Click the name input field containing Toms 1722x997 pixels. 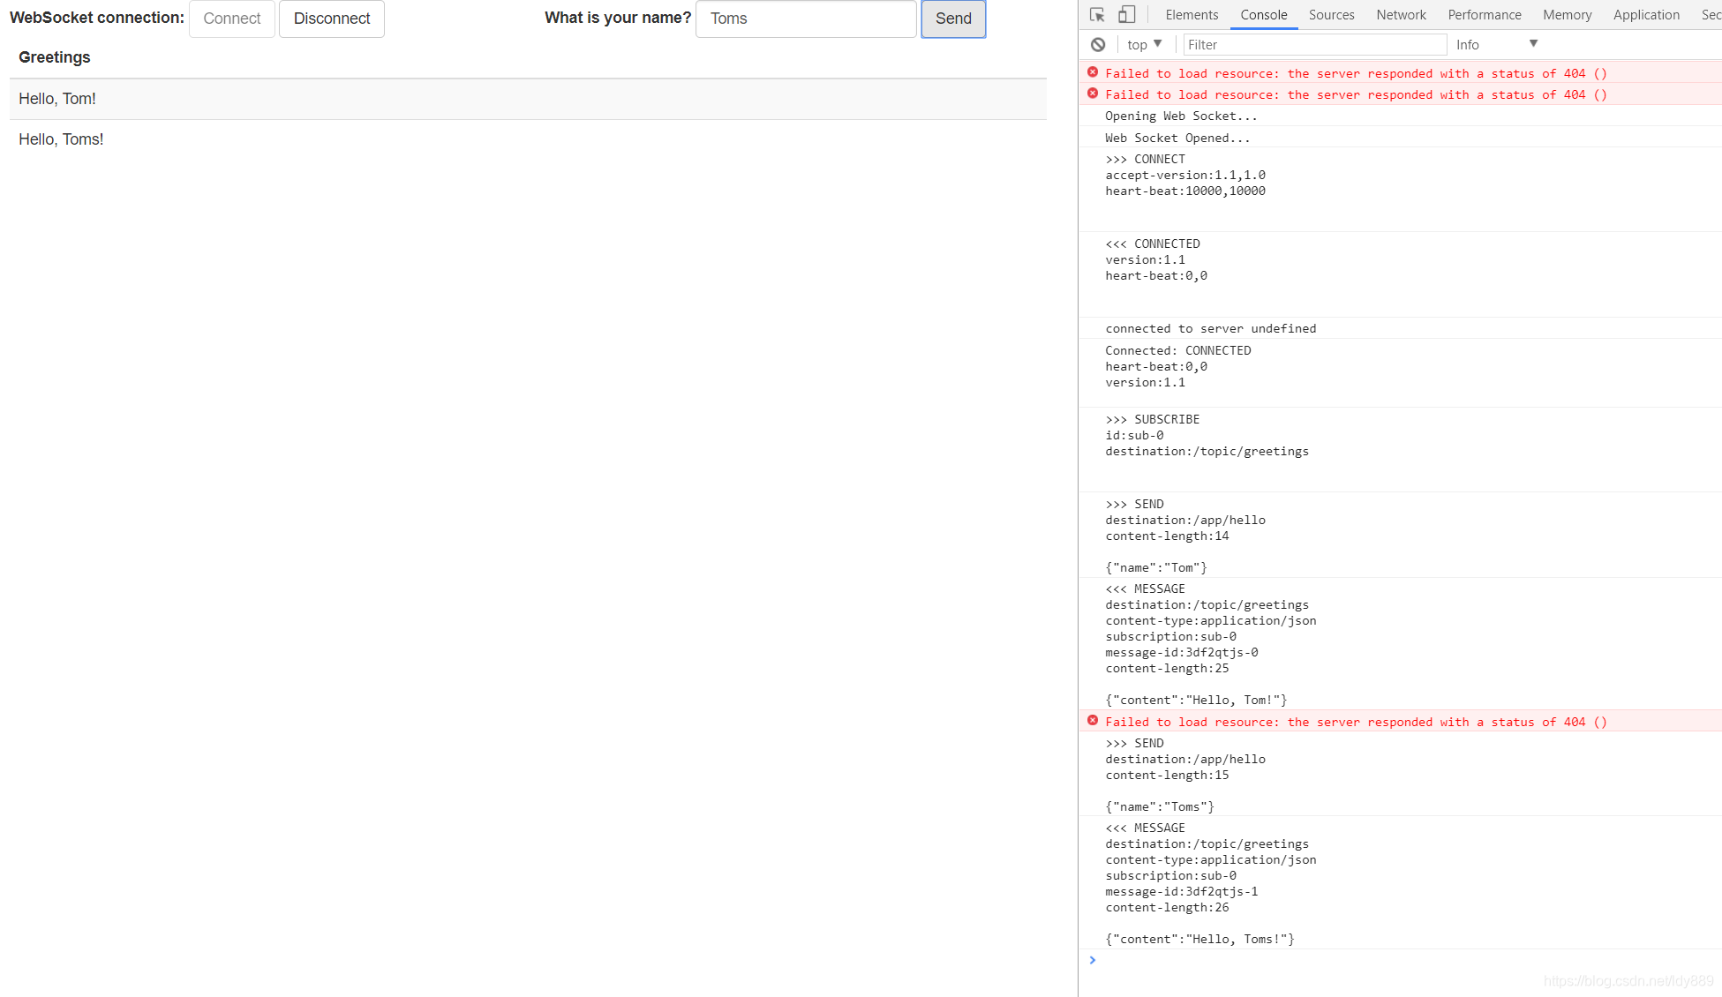tap(806, 19)
